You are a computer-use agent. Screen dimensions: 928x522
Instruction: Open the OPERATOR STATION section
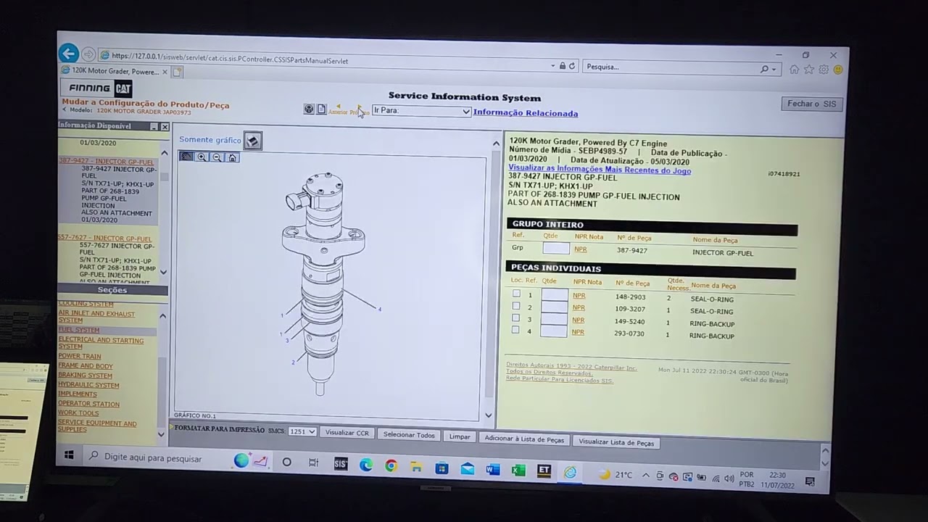click(88, 404)
